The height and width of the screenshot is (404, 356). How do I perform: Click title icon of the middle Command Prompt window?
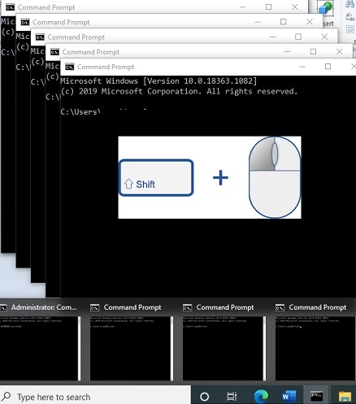click(40, 37)
